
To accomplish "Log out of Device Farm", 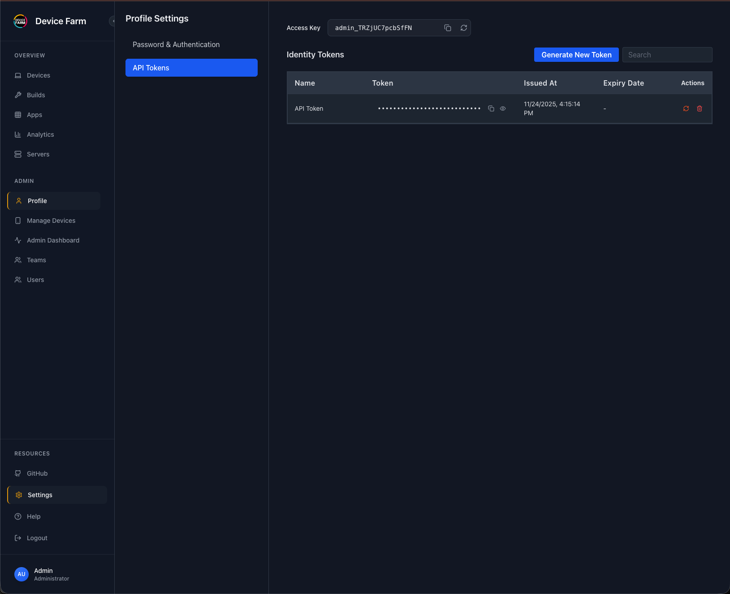I will (x=36, y=538).
